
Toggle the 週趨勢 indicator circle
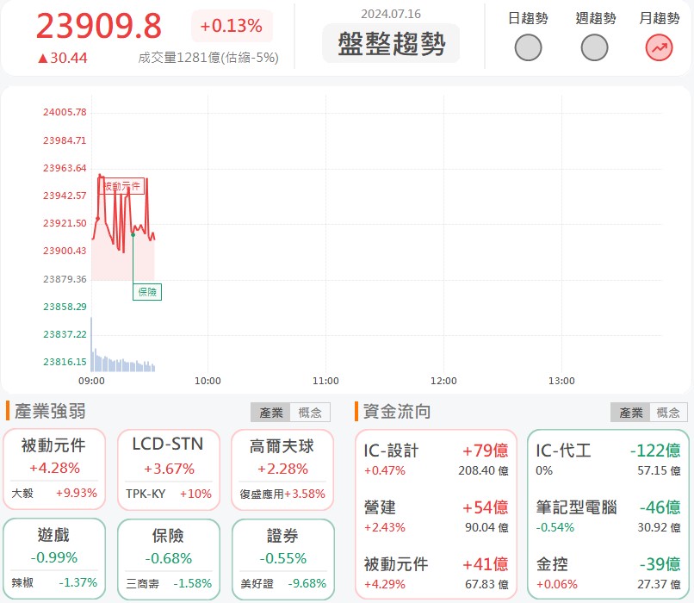[594, 48]
